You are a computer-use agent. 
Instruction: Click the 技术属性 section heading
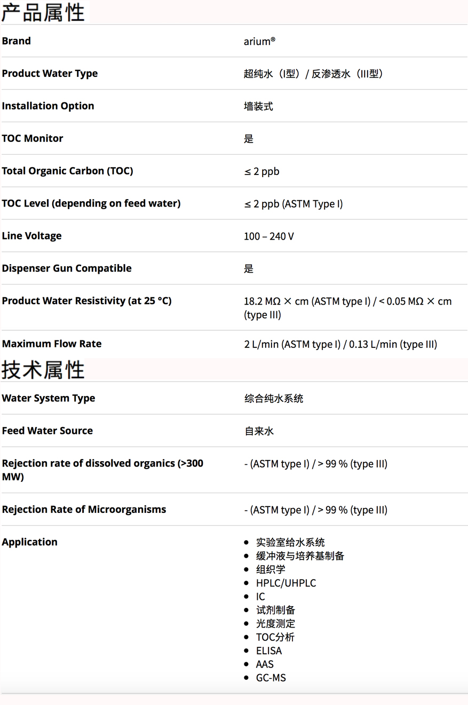(x=43, y=369)
